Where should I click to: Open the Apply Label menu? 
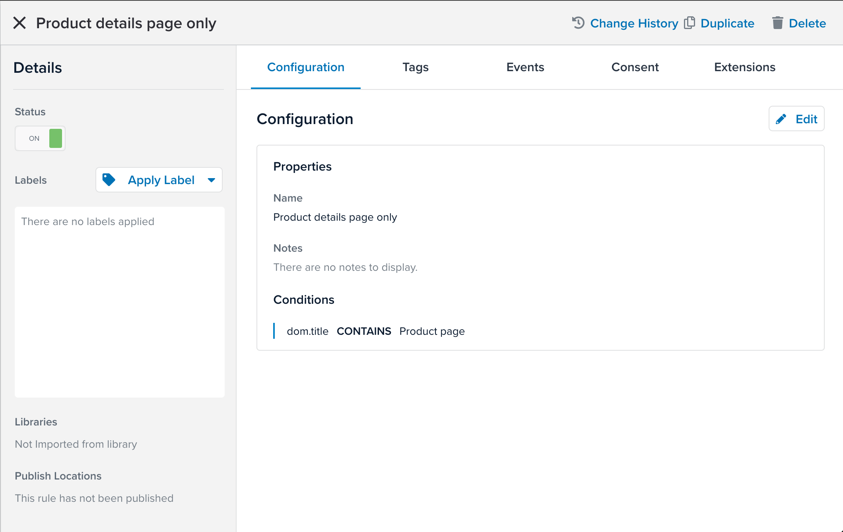[x=161, y=180]
